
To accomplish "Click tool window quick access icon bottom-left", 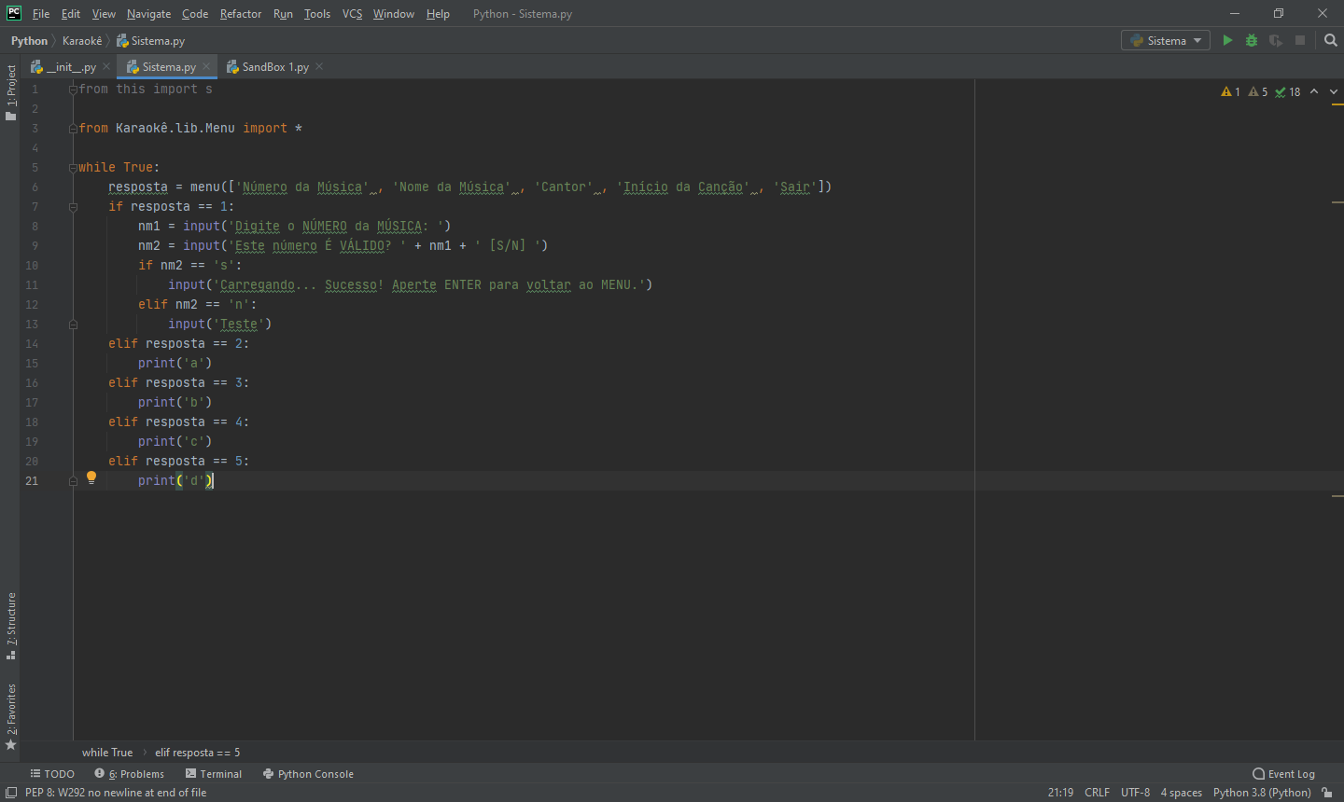I will pyautogui.click(x=11, y=793).
